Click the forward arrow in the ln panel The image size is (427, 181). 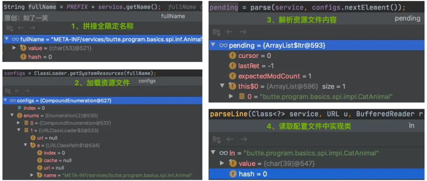[243, 139]
